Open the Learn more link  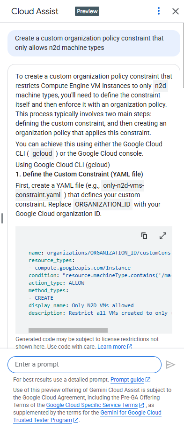pos(115,347)
